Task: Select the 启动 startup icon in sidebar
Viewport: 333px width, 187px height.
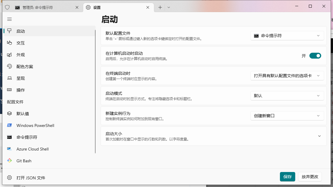Action: click(9, 31)
